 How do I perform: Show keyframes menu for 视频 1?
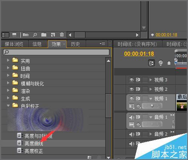coord(138,106)
